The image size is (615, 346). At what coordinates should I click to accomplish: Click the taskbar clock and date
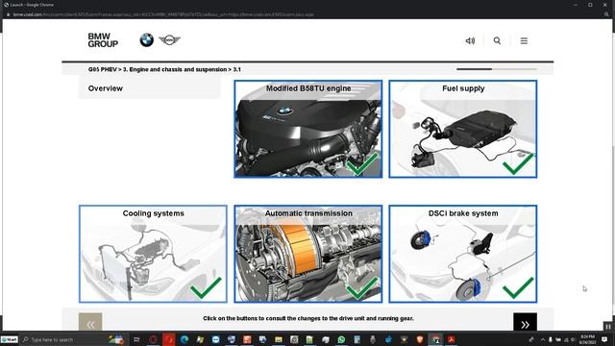(587, 339)
